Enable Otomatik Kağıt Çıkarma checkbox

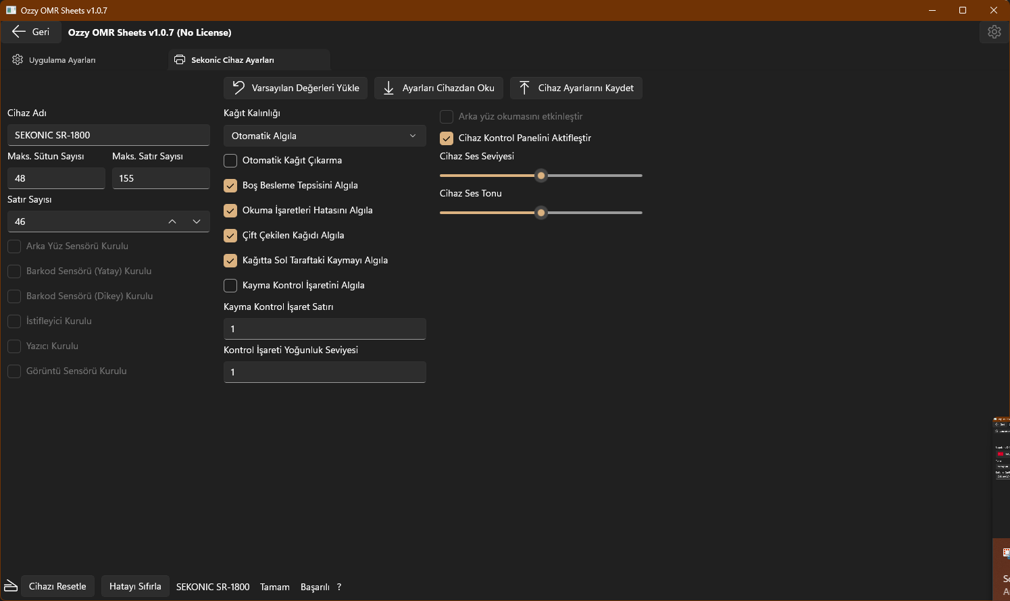click(x=230, y=161)
